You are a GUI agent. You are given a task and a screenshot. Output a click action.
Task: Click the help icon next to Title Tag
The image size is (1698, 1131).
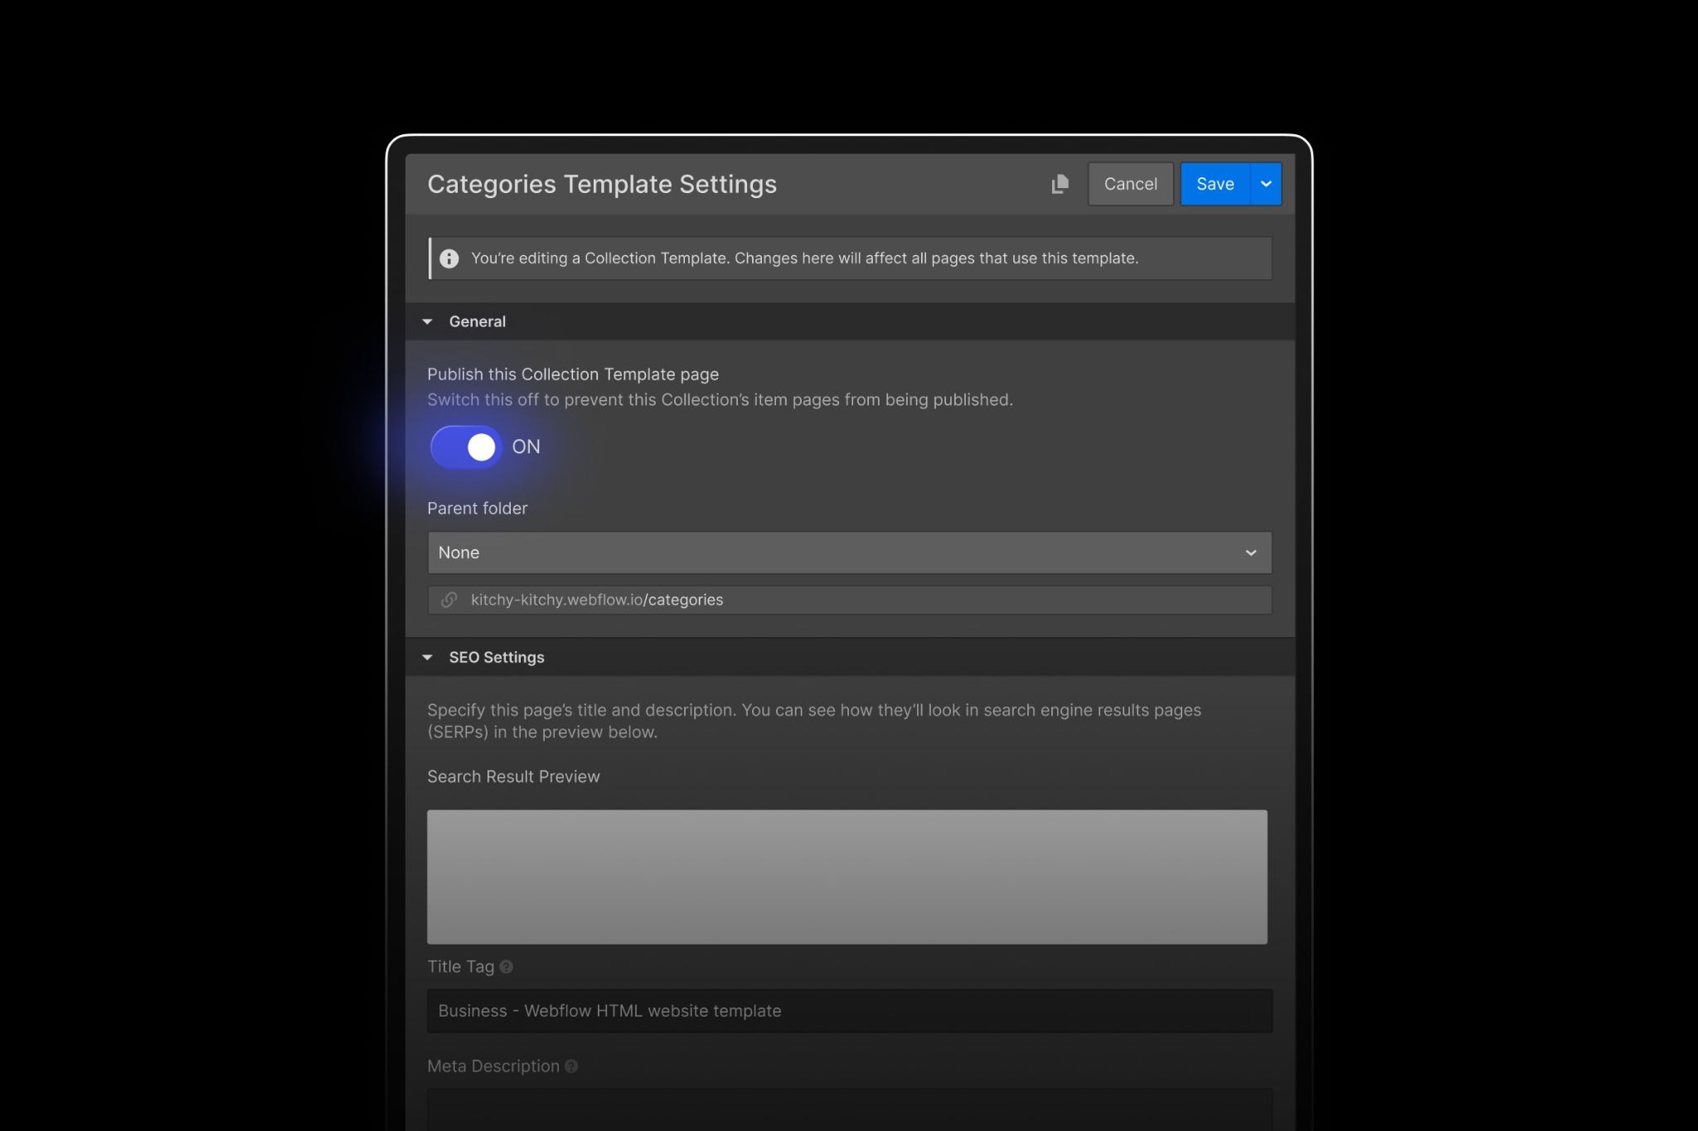(507, 967)
